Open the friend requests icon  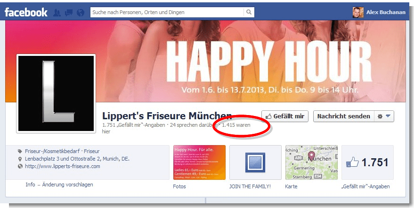57,12
